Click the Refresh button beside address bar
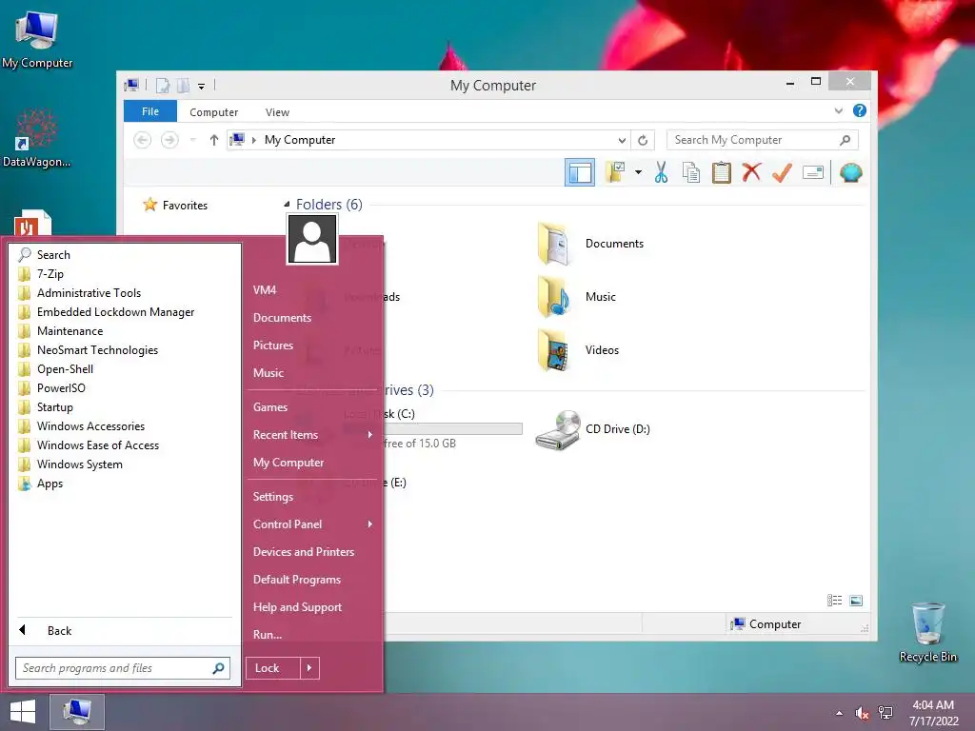Image resolution: width=975 pixels, height=731 pixels. [643, 141]
